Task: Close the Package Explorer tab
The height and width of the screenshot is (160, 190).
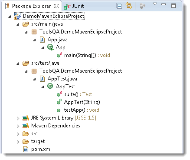Action: [56, 6]
